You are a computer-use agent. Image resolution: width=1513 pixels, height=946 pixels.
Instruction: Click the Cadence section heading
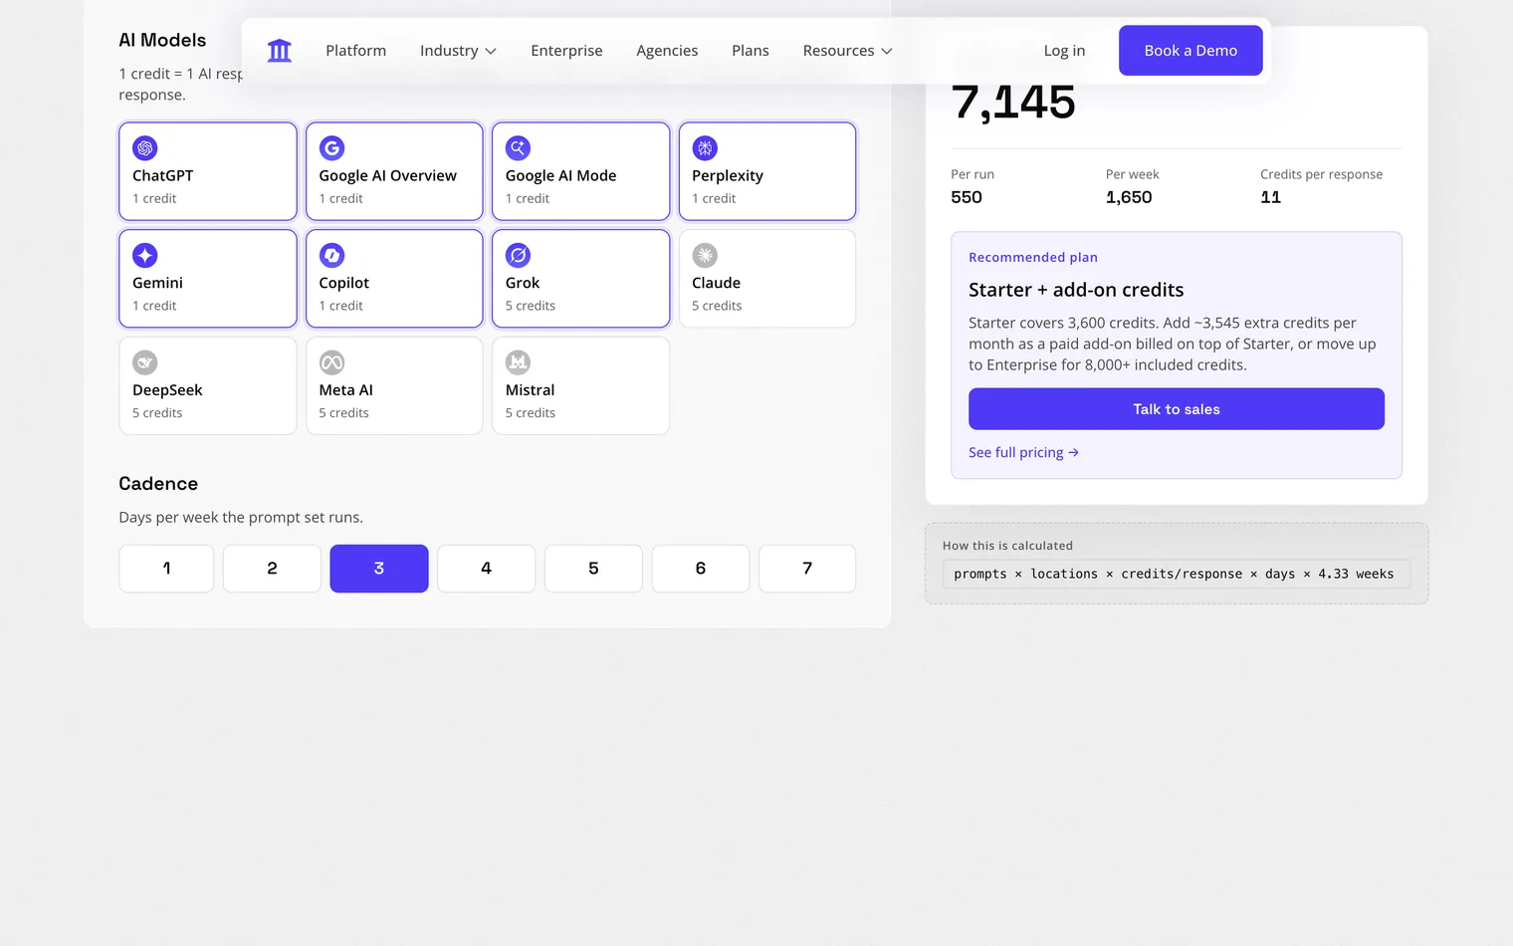point(158,484)
